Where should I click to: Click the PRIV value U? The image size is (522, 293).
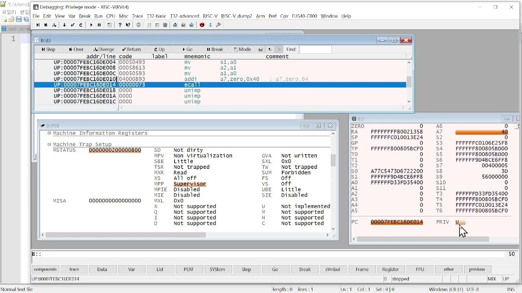(460, 222)
